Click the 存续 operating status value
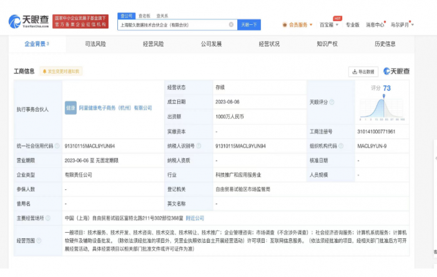The height and width of the screenshot is (277, 437). (x=220, y=88)
